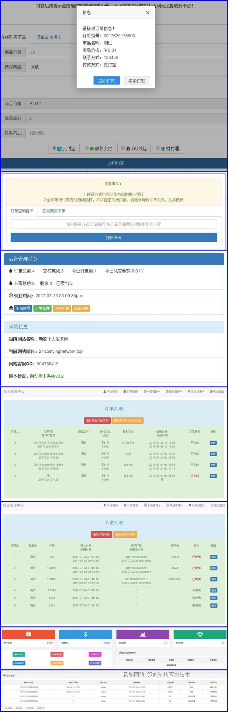
Task: Select QQ钱包 as payment method
Action: point(123,148)
